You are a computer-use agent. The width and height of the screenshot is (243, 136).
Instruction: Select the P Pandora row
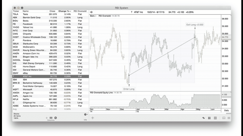pyautogui.click(x=51, y=40)
